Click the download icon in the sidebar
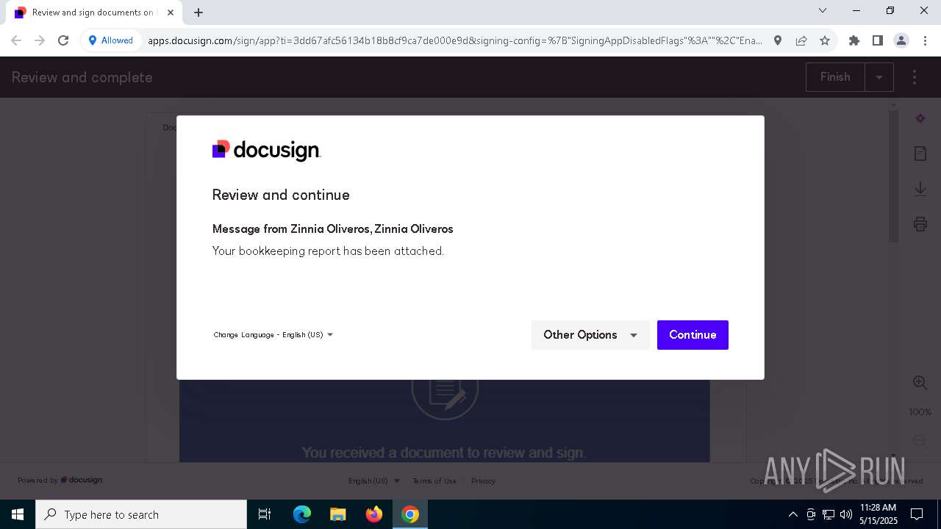This screenshot has height=529, width=941. click(920, 189)
